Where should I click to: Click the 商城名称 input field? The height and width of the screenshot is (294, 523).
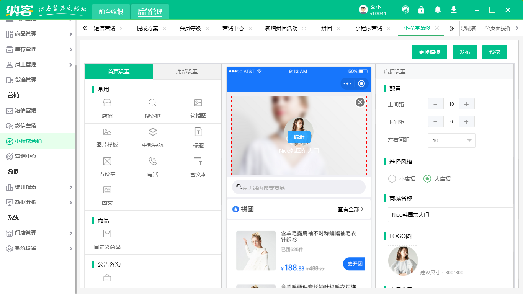pyautogui.click(x=451, y=215)
